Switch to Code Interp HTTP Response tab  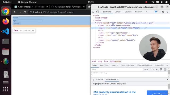[x=31, y=7]
